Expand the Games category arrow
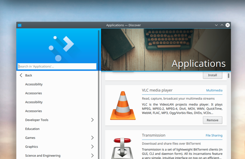The width and height of the screenshot is (245, 159). point(92,138)
